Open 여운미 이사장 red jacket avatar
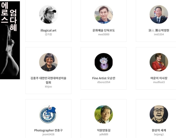This screenshot has height=138, width=176. click(159, 62)
